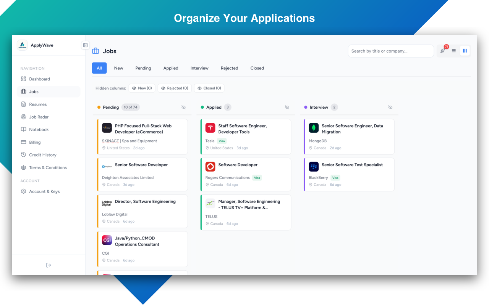This screenshot has height=305, width=489.
Task: Open Senior Software Developer job card
Action: pos(142,175)
